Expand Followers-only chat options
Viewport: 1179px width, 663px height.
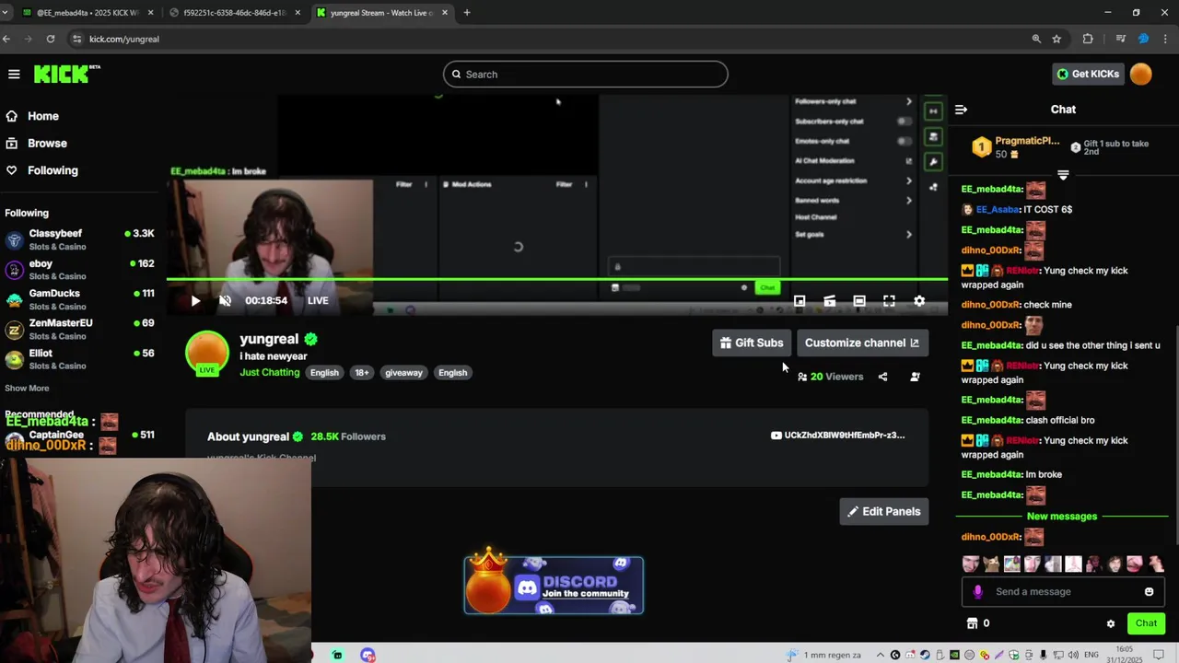coord(908,101)
